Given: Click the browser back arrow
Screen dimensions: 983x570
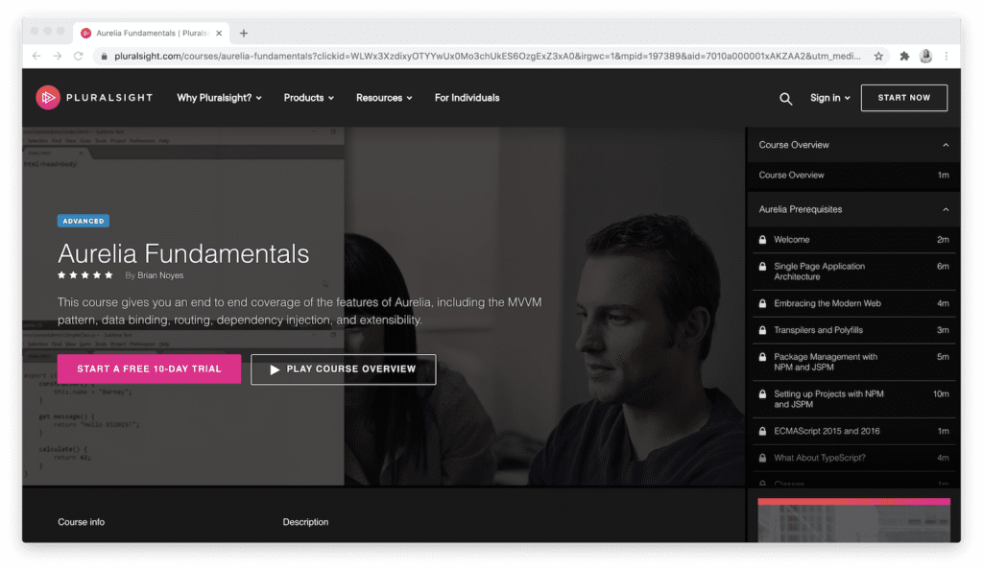Looking at the screenshot, I should (x=36, y=56).
